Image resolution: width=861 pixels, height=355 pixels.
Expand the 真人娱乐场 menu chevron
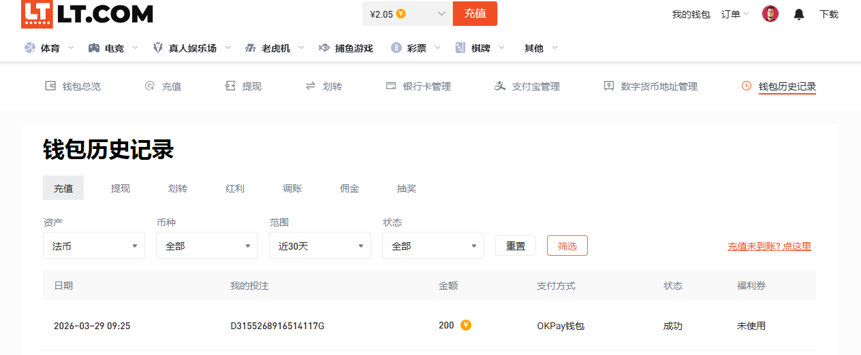[x=228, y=48]
